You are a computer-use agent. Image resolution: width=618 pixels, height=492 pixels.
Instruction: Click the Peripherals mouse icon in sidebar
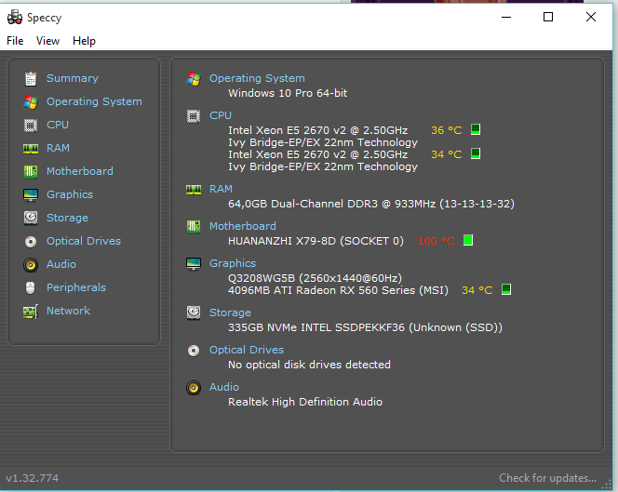click(31, 288)
